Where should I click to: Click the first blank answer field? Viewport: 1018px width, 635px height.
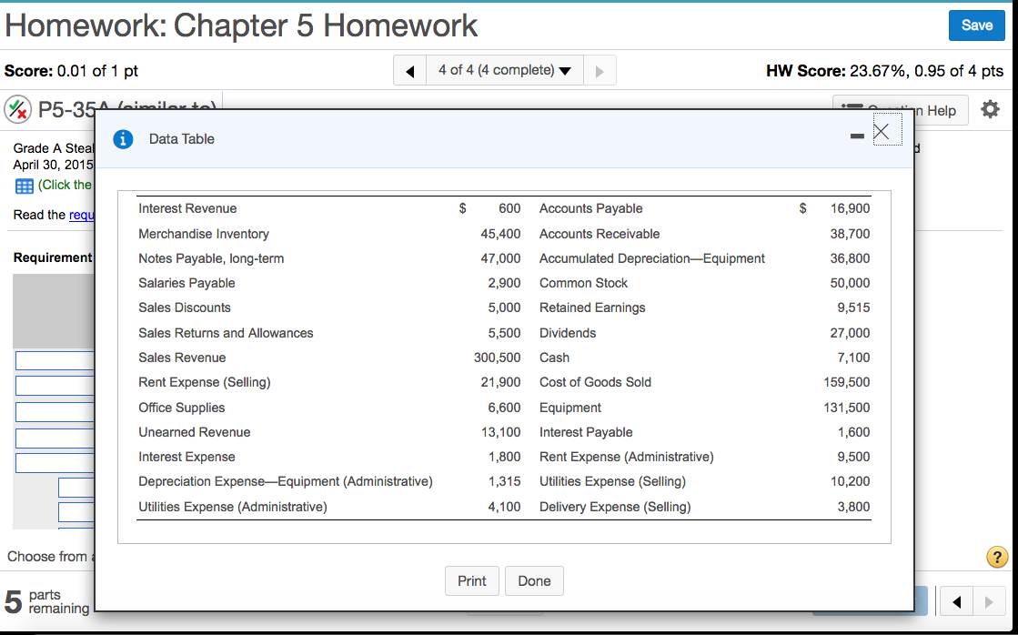(x=53, y=360)
